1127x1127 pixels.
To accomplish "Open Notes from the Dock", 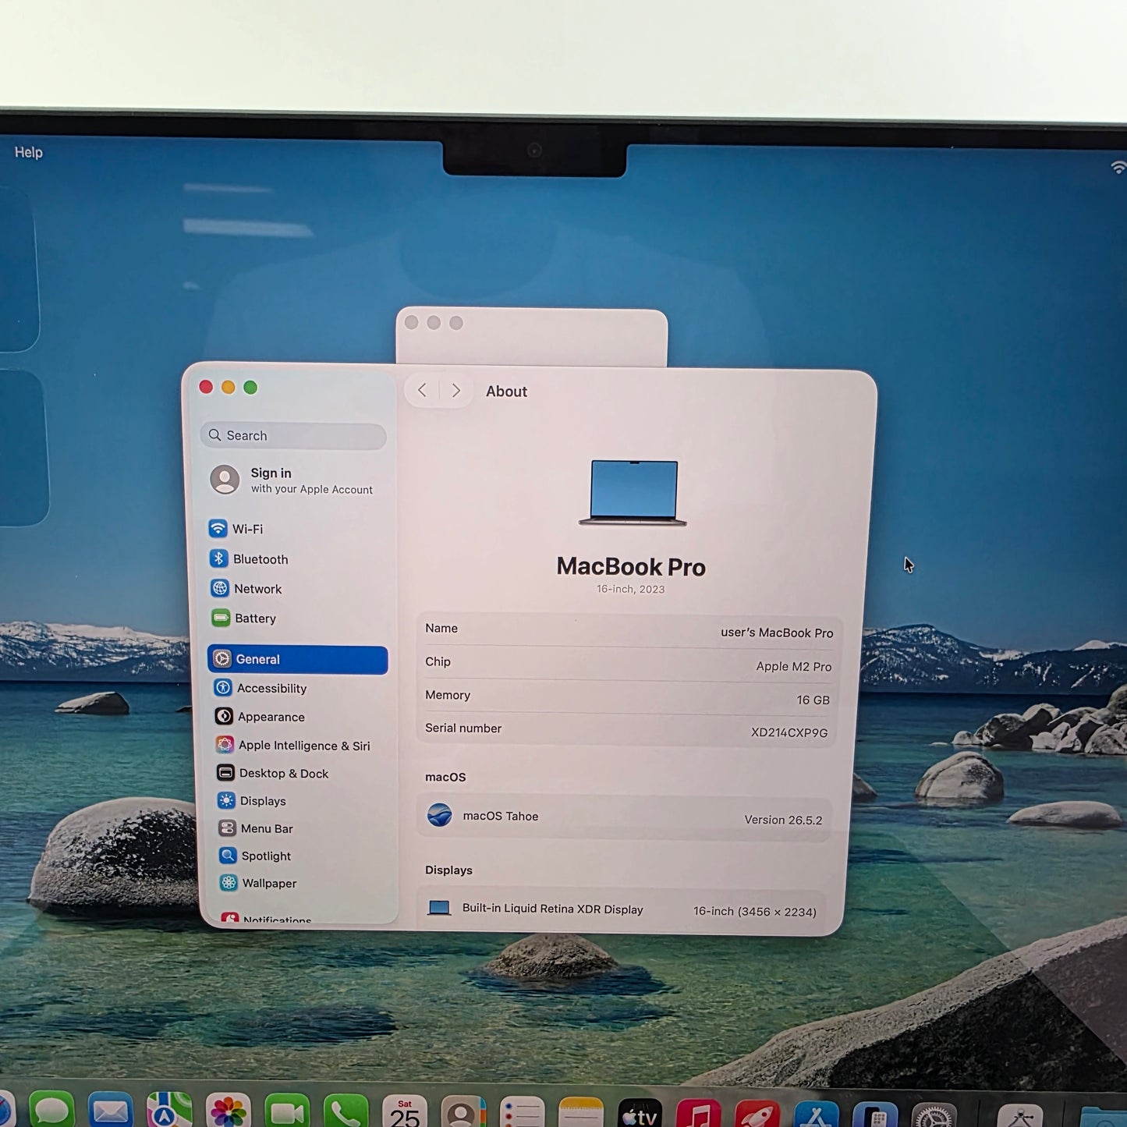I will coord(581,1112).
